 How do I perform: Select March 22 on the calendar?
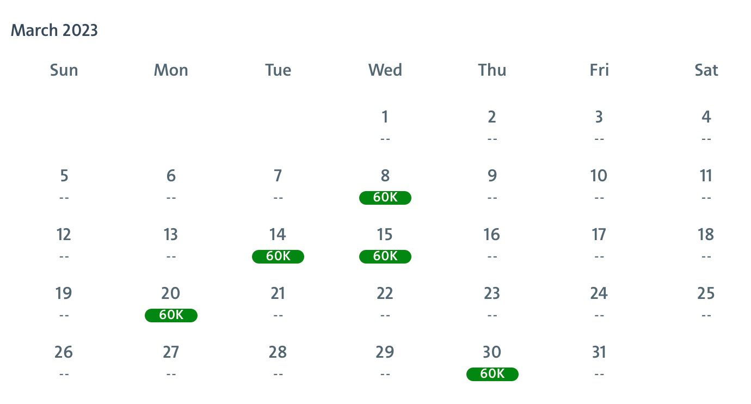(x=385, y=293)
